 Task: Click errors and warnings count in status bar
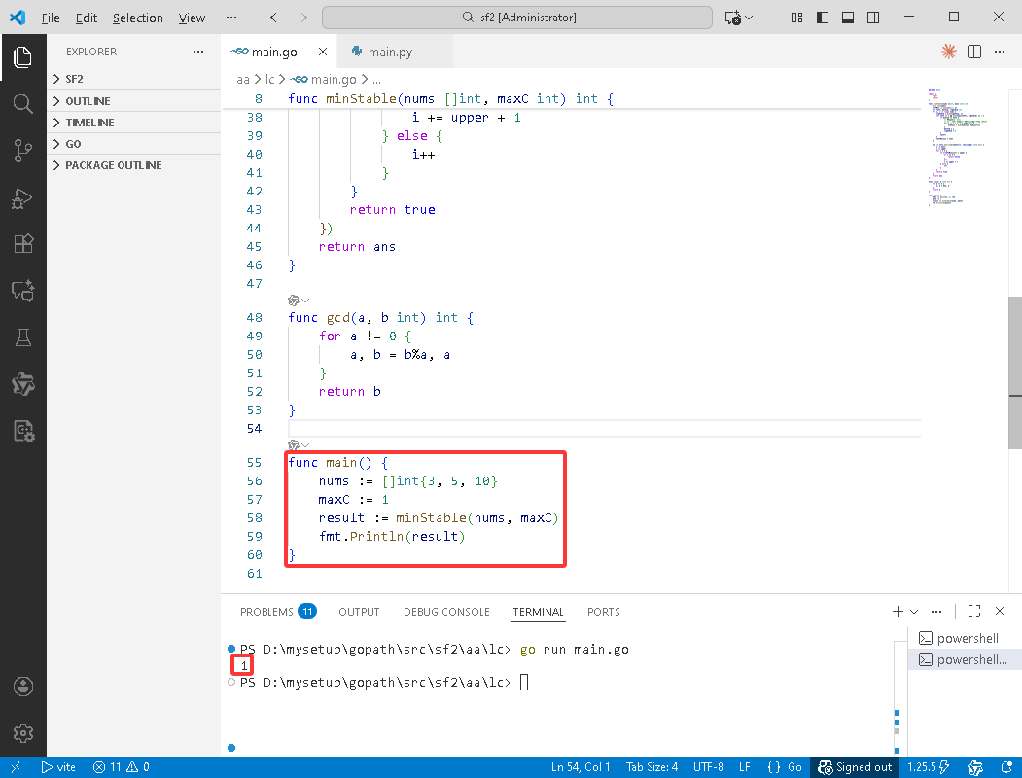(122, 767)
